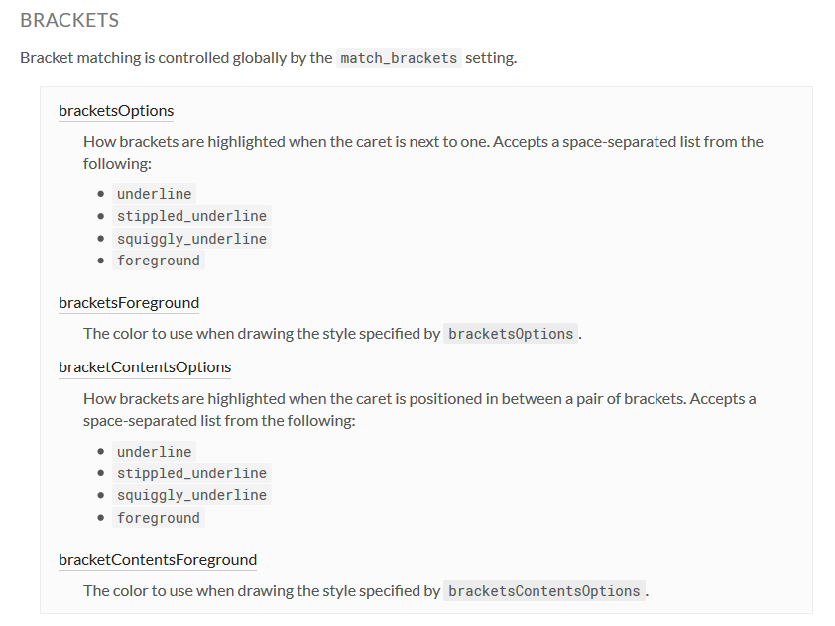Viewport: 835px width, 626px height.
Task: Open the bracketsOptions anchor link
Action: 116,111
